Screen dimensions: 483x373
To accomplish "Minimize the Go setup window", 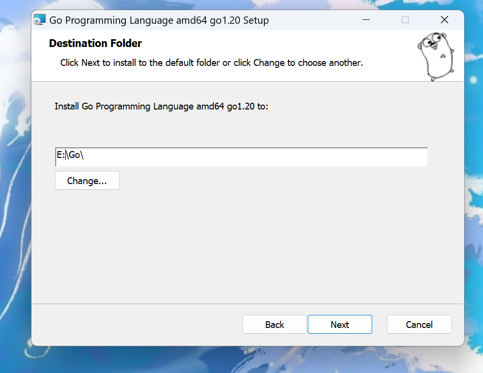I will click(366, 20).
